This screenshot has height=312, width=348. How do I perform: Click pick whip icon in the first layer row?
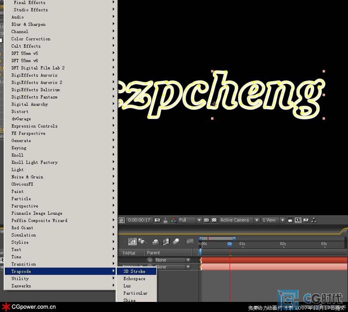click(150, 260)
